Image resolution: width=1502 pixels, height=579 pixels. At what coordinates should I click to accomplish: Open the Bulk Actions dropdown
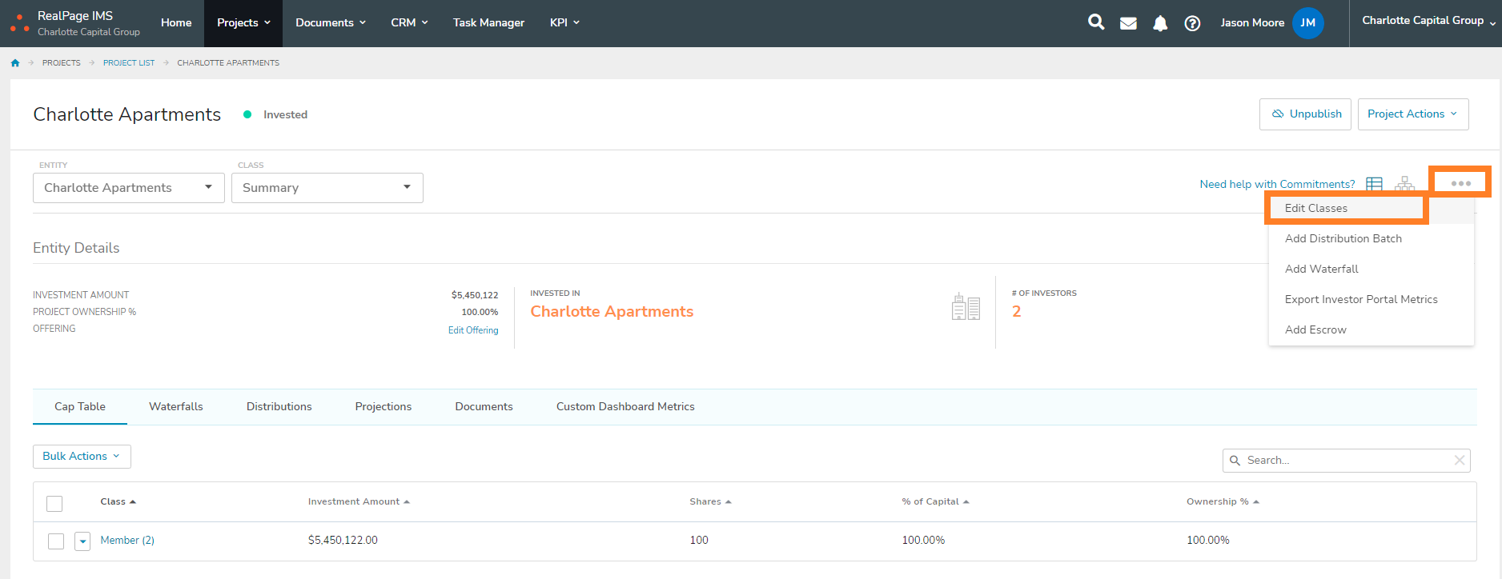pyautogui.click(x=82, y=457)
